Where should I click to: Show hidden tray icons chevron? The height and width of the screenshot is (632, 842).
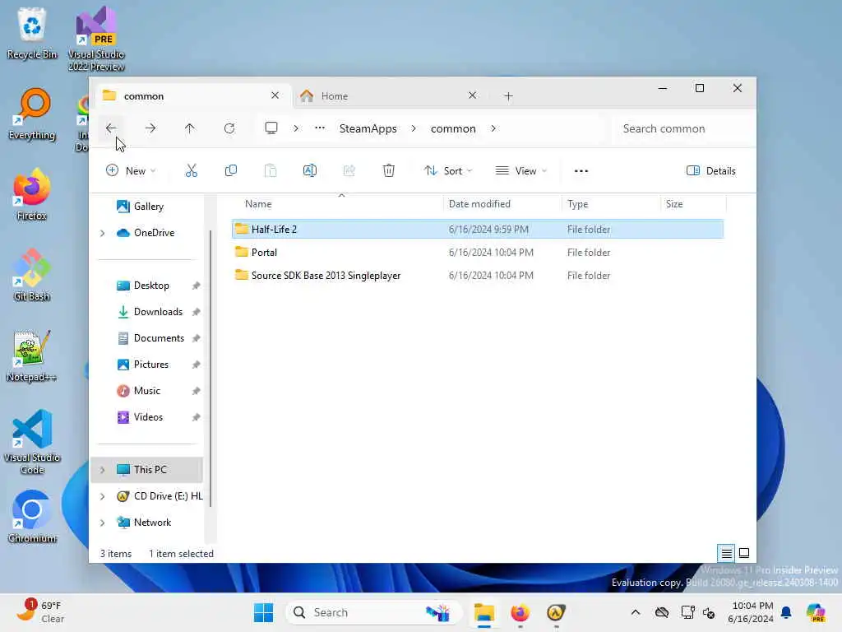point(636,612)
